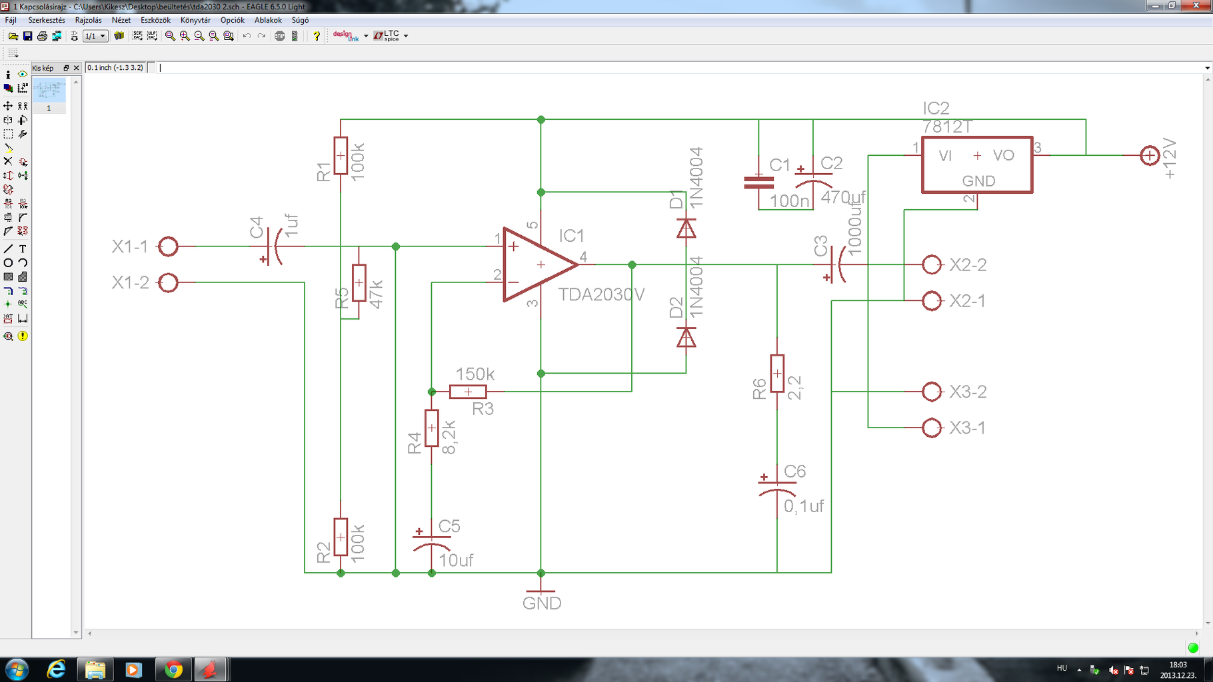Select the Smash tool

pyautogui.click(x=8, y=218)
